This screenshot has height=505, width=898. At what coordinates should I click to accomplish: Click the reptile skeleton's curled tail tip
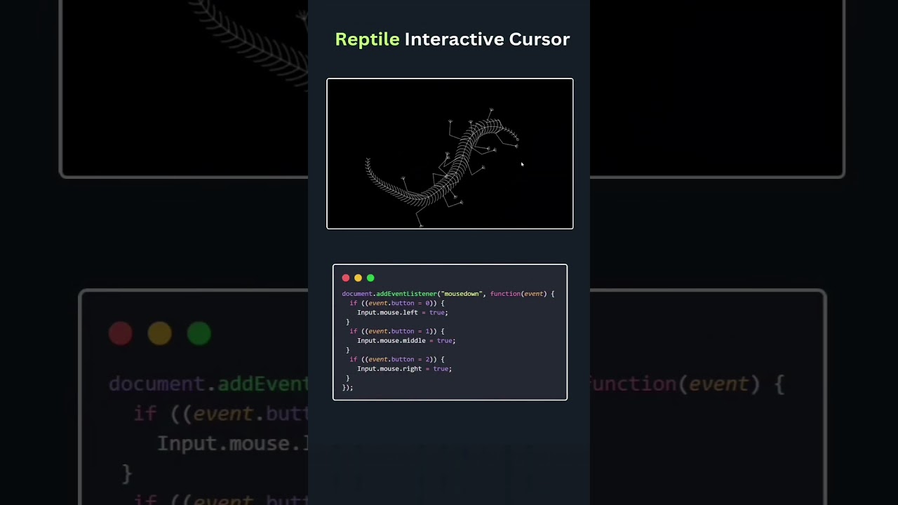[x=368, y=163]
